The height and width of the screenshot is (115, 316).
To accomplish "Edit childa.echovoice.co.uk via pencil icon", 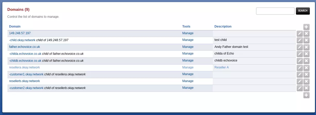I will coord(300,54).
